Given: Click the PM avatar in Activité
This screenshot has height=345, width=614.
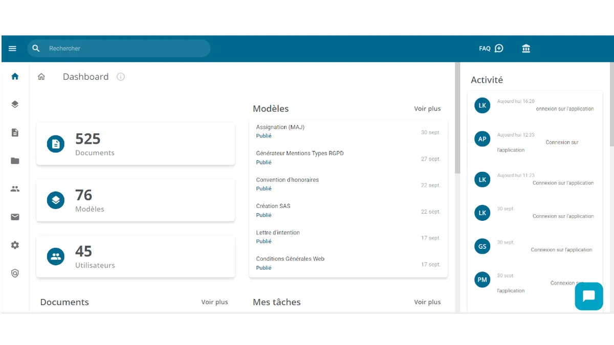Looking at the screenshot, I should pyautogui.click(x=482, y=280).
